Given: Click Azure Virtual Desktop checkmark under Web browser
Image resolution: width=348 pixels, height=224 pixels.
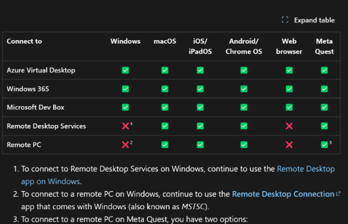Looking at the screenshot, I should coord(289,70).
